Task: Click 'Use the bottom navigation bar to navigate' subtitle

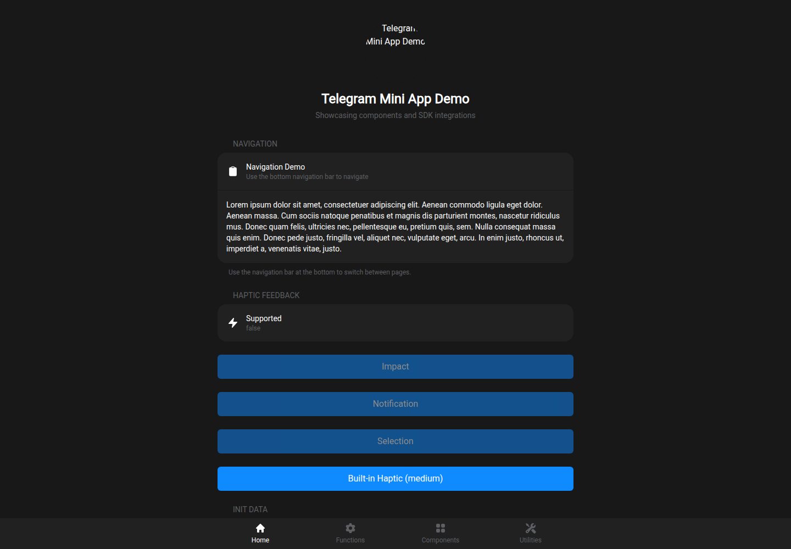Action: tap(307, 177)
